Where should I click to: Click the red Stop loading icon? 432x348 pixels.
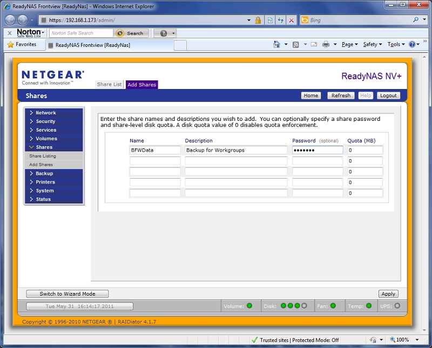(x=291, y=20)
